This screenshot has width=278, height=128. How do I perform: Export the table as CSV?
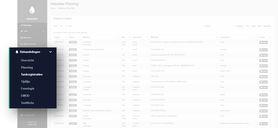click(247, 26)
